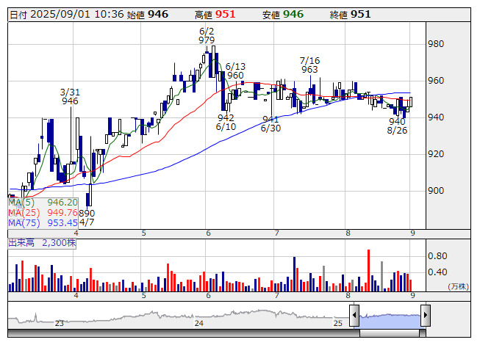Click the 6/13 960 annotation
This screenshot has height=345, width=480.
pos(235,71)
